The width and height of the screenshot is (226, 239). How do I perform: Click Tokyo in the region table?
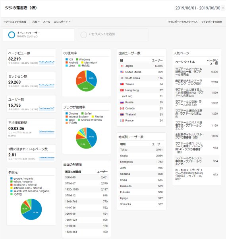(124, 150)
